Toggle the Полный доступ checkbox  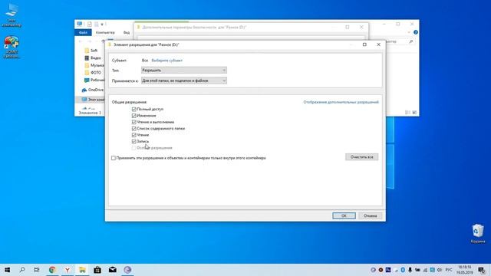tap(134, 109)
